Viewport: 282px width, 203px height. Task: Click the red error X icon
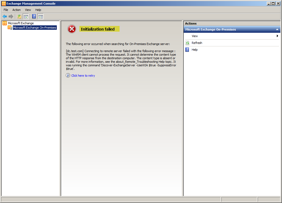click(x=72, y=29)
